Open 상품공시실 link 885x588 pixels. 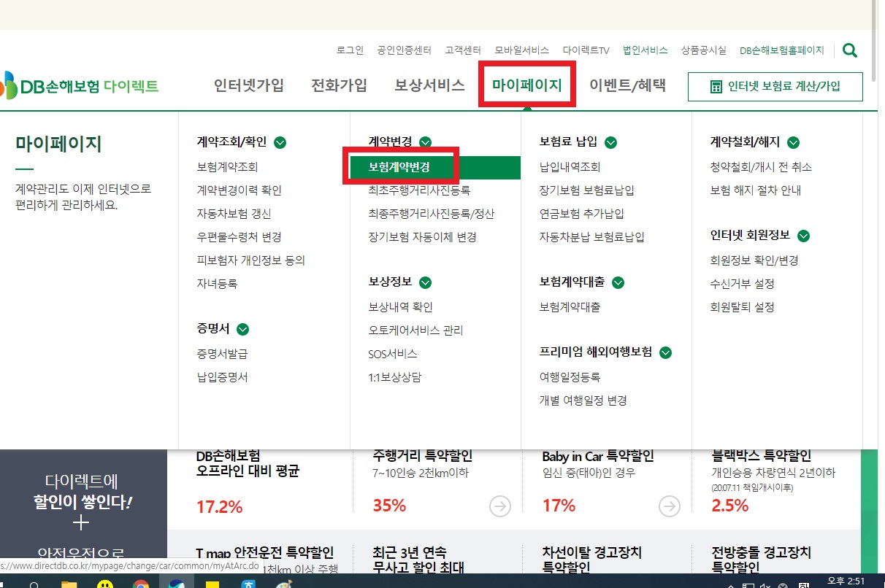click(x=703, y=50)
